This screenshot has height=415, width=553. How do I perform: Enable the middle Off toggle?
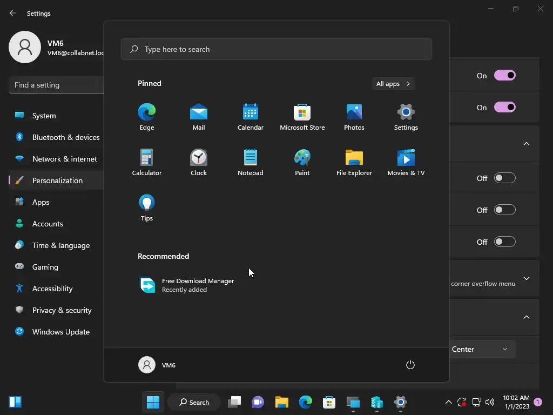(x=505, y=210)
